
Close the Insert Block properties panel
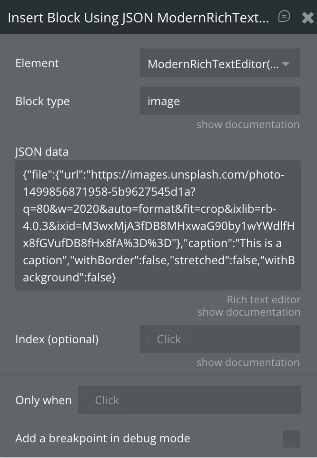click(307, 18)
